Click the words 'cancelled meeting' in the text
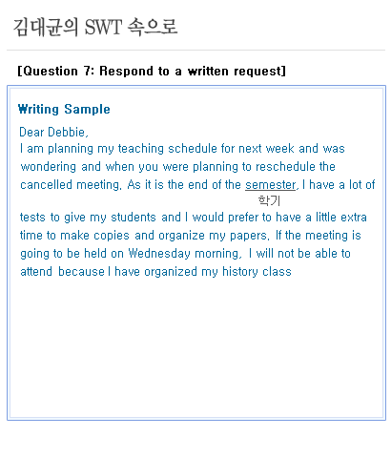391x458 pixels. pos(71,185)
